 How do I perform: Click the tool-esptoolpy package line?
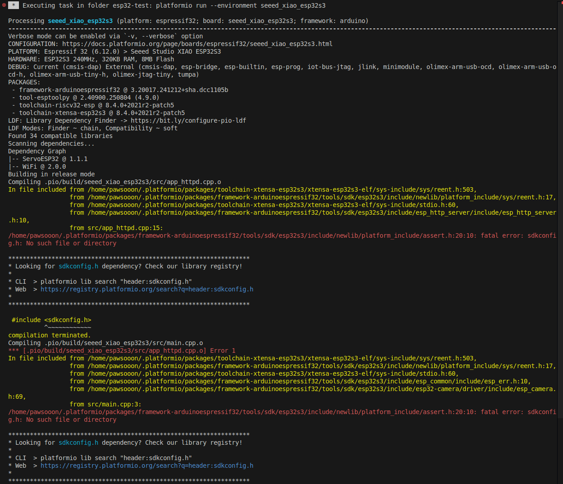[89, 97]
